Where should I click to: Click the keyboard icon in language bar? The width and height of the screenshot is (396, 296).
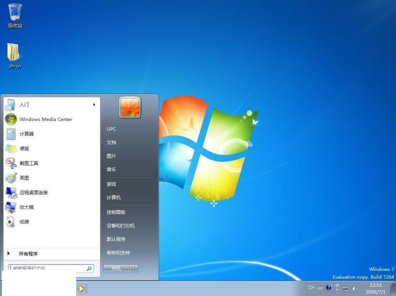pos(320,288)
